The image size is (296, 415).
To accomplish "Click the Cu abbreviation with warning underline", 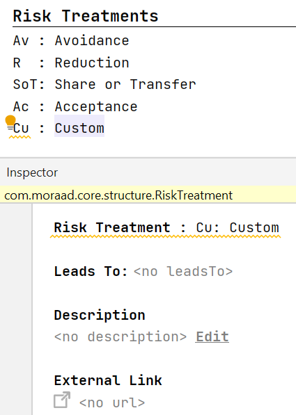I will [x=21, y=129].
